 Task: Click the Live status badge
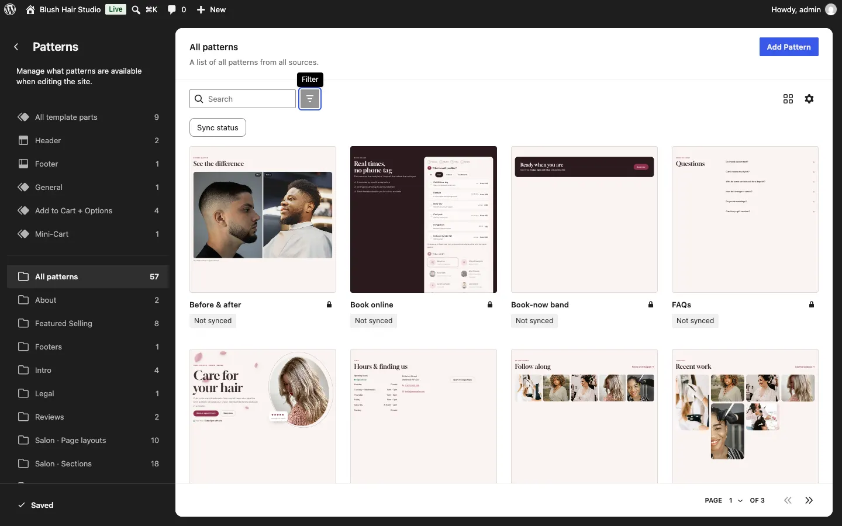(x=116, y=9)
